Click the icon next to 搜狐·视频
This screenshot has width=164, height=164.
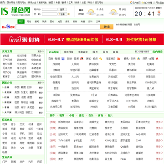pyautogui.click(x=101, y=59)
